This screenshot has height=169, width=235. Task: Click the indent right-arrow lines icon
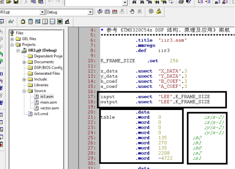[x=208, y=2]
